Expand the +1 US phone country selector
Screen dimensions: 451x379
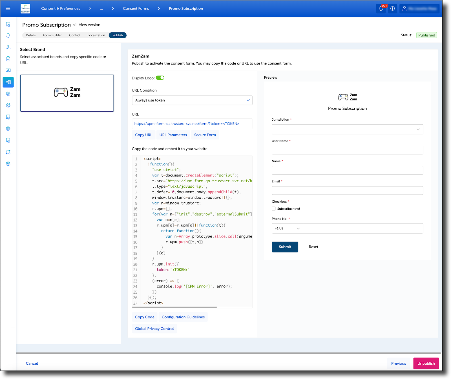pyautogui.click(x=287, y=229)
